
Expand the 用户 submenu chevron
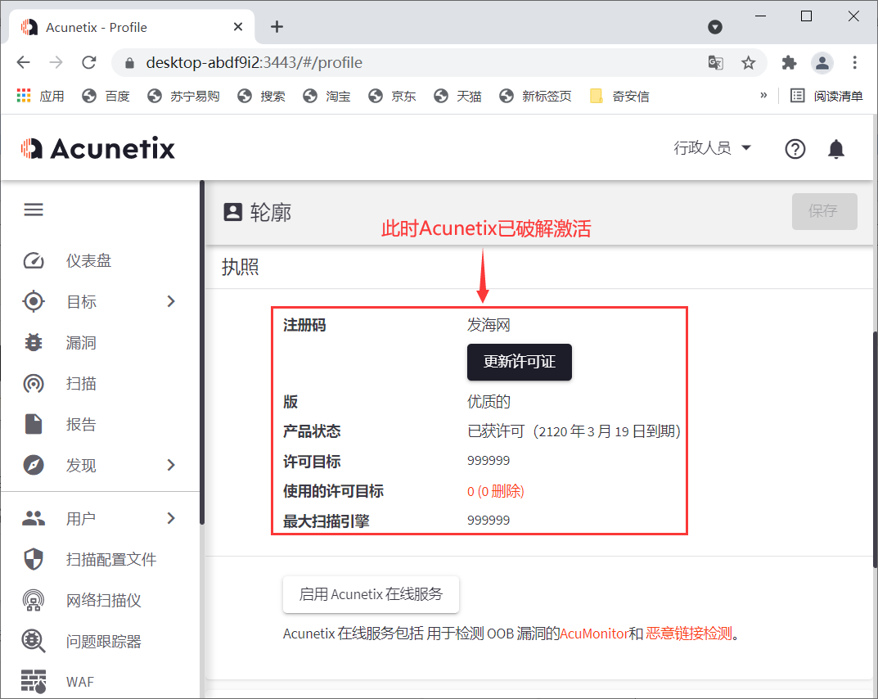tap(171, 518)
